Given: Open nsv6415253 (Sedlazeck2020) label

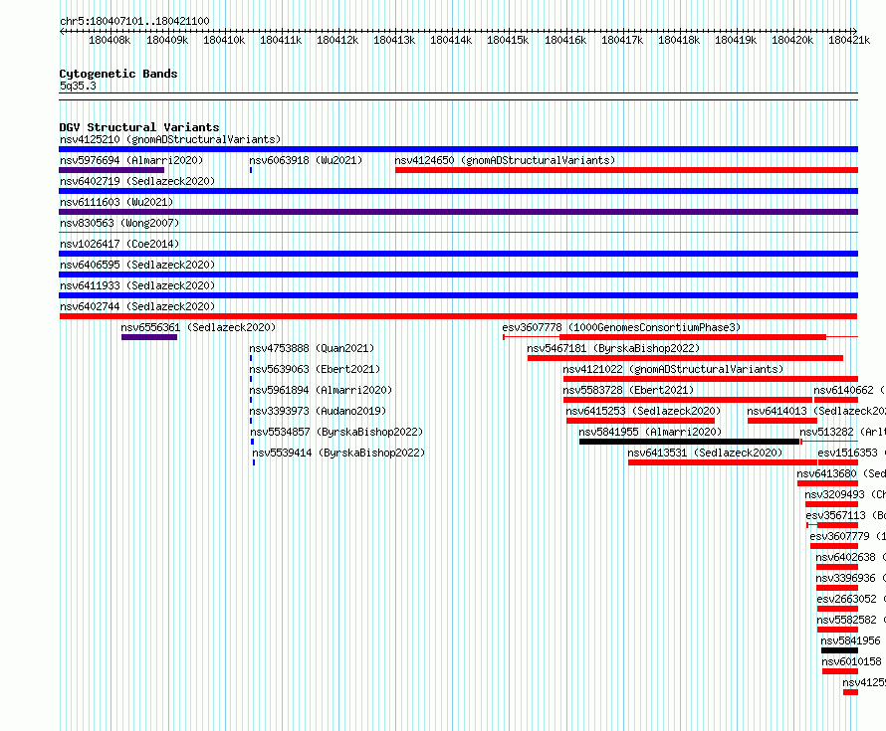Looking at the screenshot, I should 643,411.
